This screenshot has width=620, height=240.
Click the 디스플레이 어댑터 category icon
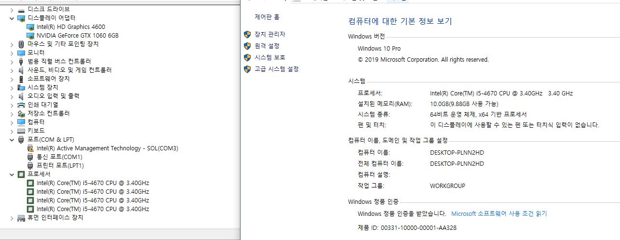point(21,18)
